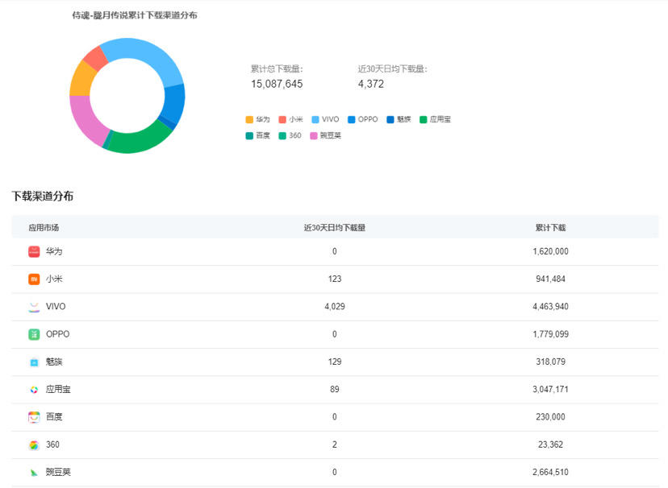Click the VIVO store icon in table

point(34,307)
